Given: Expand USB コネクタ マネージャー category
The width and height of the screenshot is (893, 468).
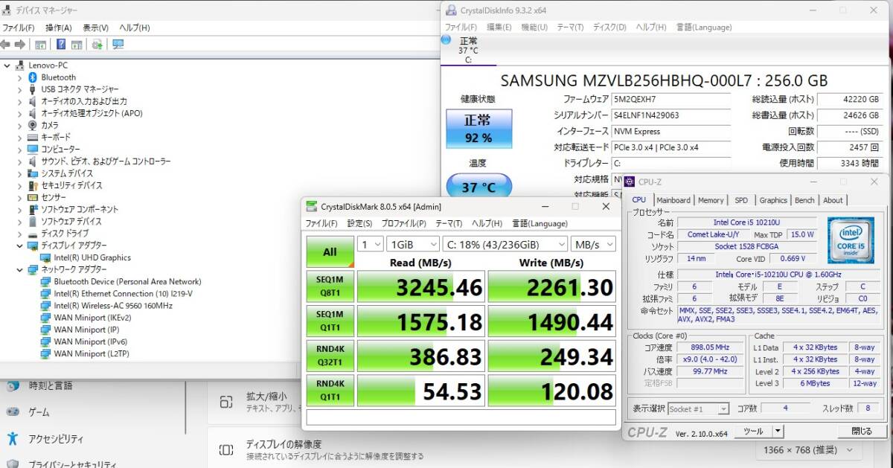Looking at the screenshot, I should tap(19, 89).
